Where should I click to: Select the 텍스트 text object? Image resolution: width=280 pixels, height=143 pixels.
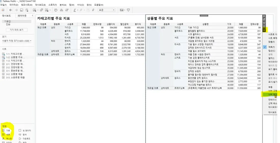(x=7, y=138)
